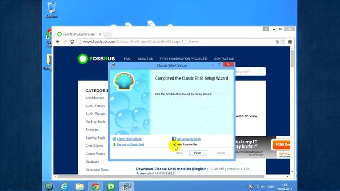Click the globe icon beside Classic Shell website
This screenshot has width=340, height=191.
coord(114,139)
